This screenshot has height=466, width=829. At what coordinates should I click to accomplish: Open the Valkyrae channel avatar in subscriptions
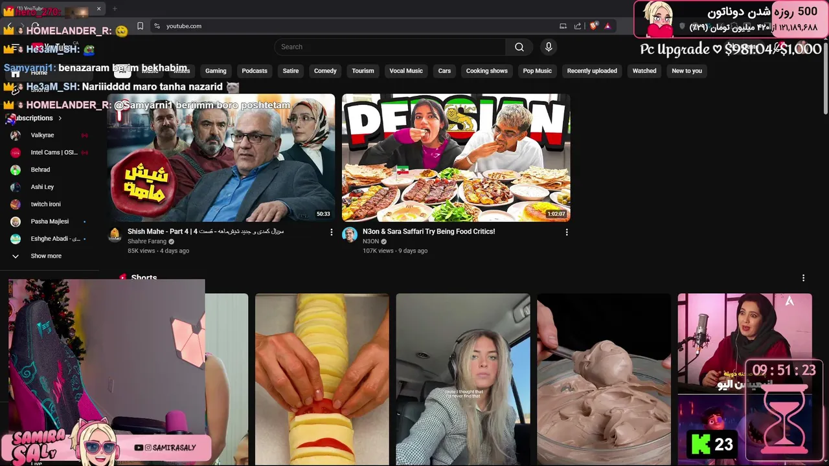point(16,135)
